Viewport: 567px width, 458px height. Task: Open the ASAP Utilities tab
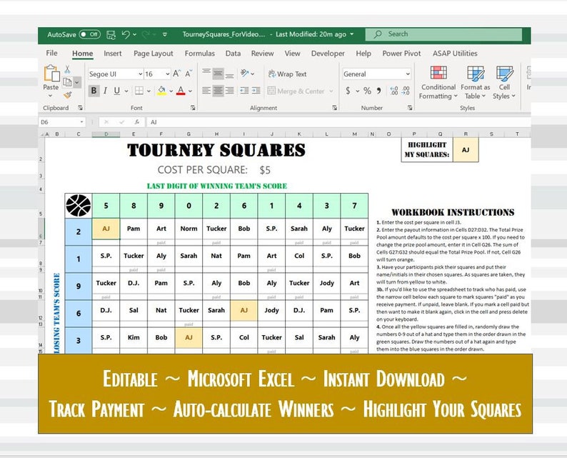pos(455,54)
